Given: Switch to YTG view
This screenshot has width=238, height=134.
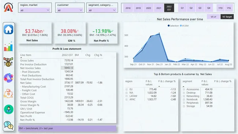Looking at the screenshot, I should coord(229,8).
